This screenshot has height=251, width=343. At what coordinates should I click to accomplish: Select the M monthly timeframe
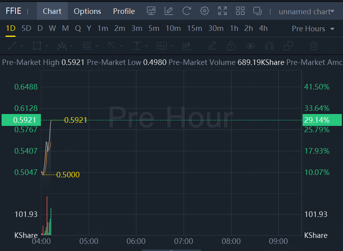[x=65, y=29]
